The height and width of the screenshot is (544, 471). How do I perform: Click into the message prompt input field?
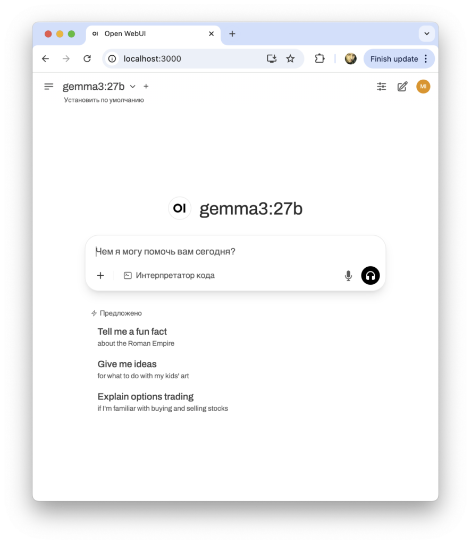(235, 251)
